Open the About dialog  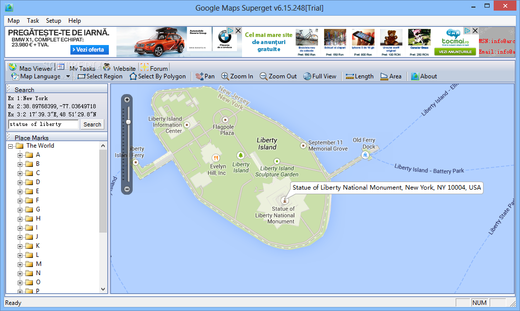click(x=424, y=76)
